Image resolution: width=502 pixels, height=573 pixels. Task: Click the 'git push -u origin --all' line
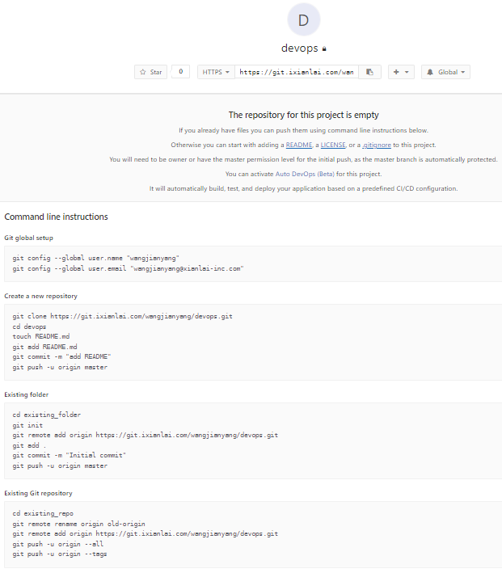point(57,544)
